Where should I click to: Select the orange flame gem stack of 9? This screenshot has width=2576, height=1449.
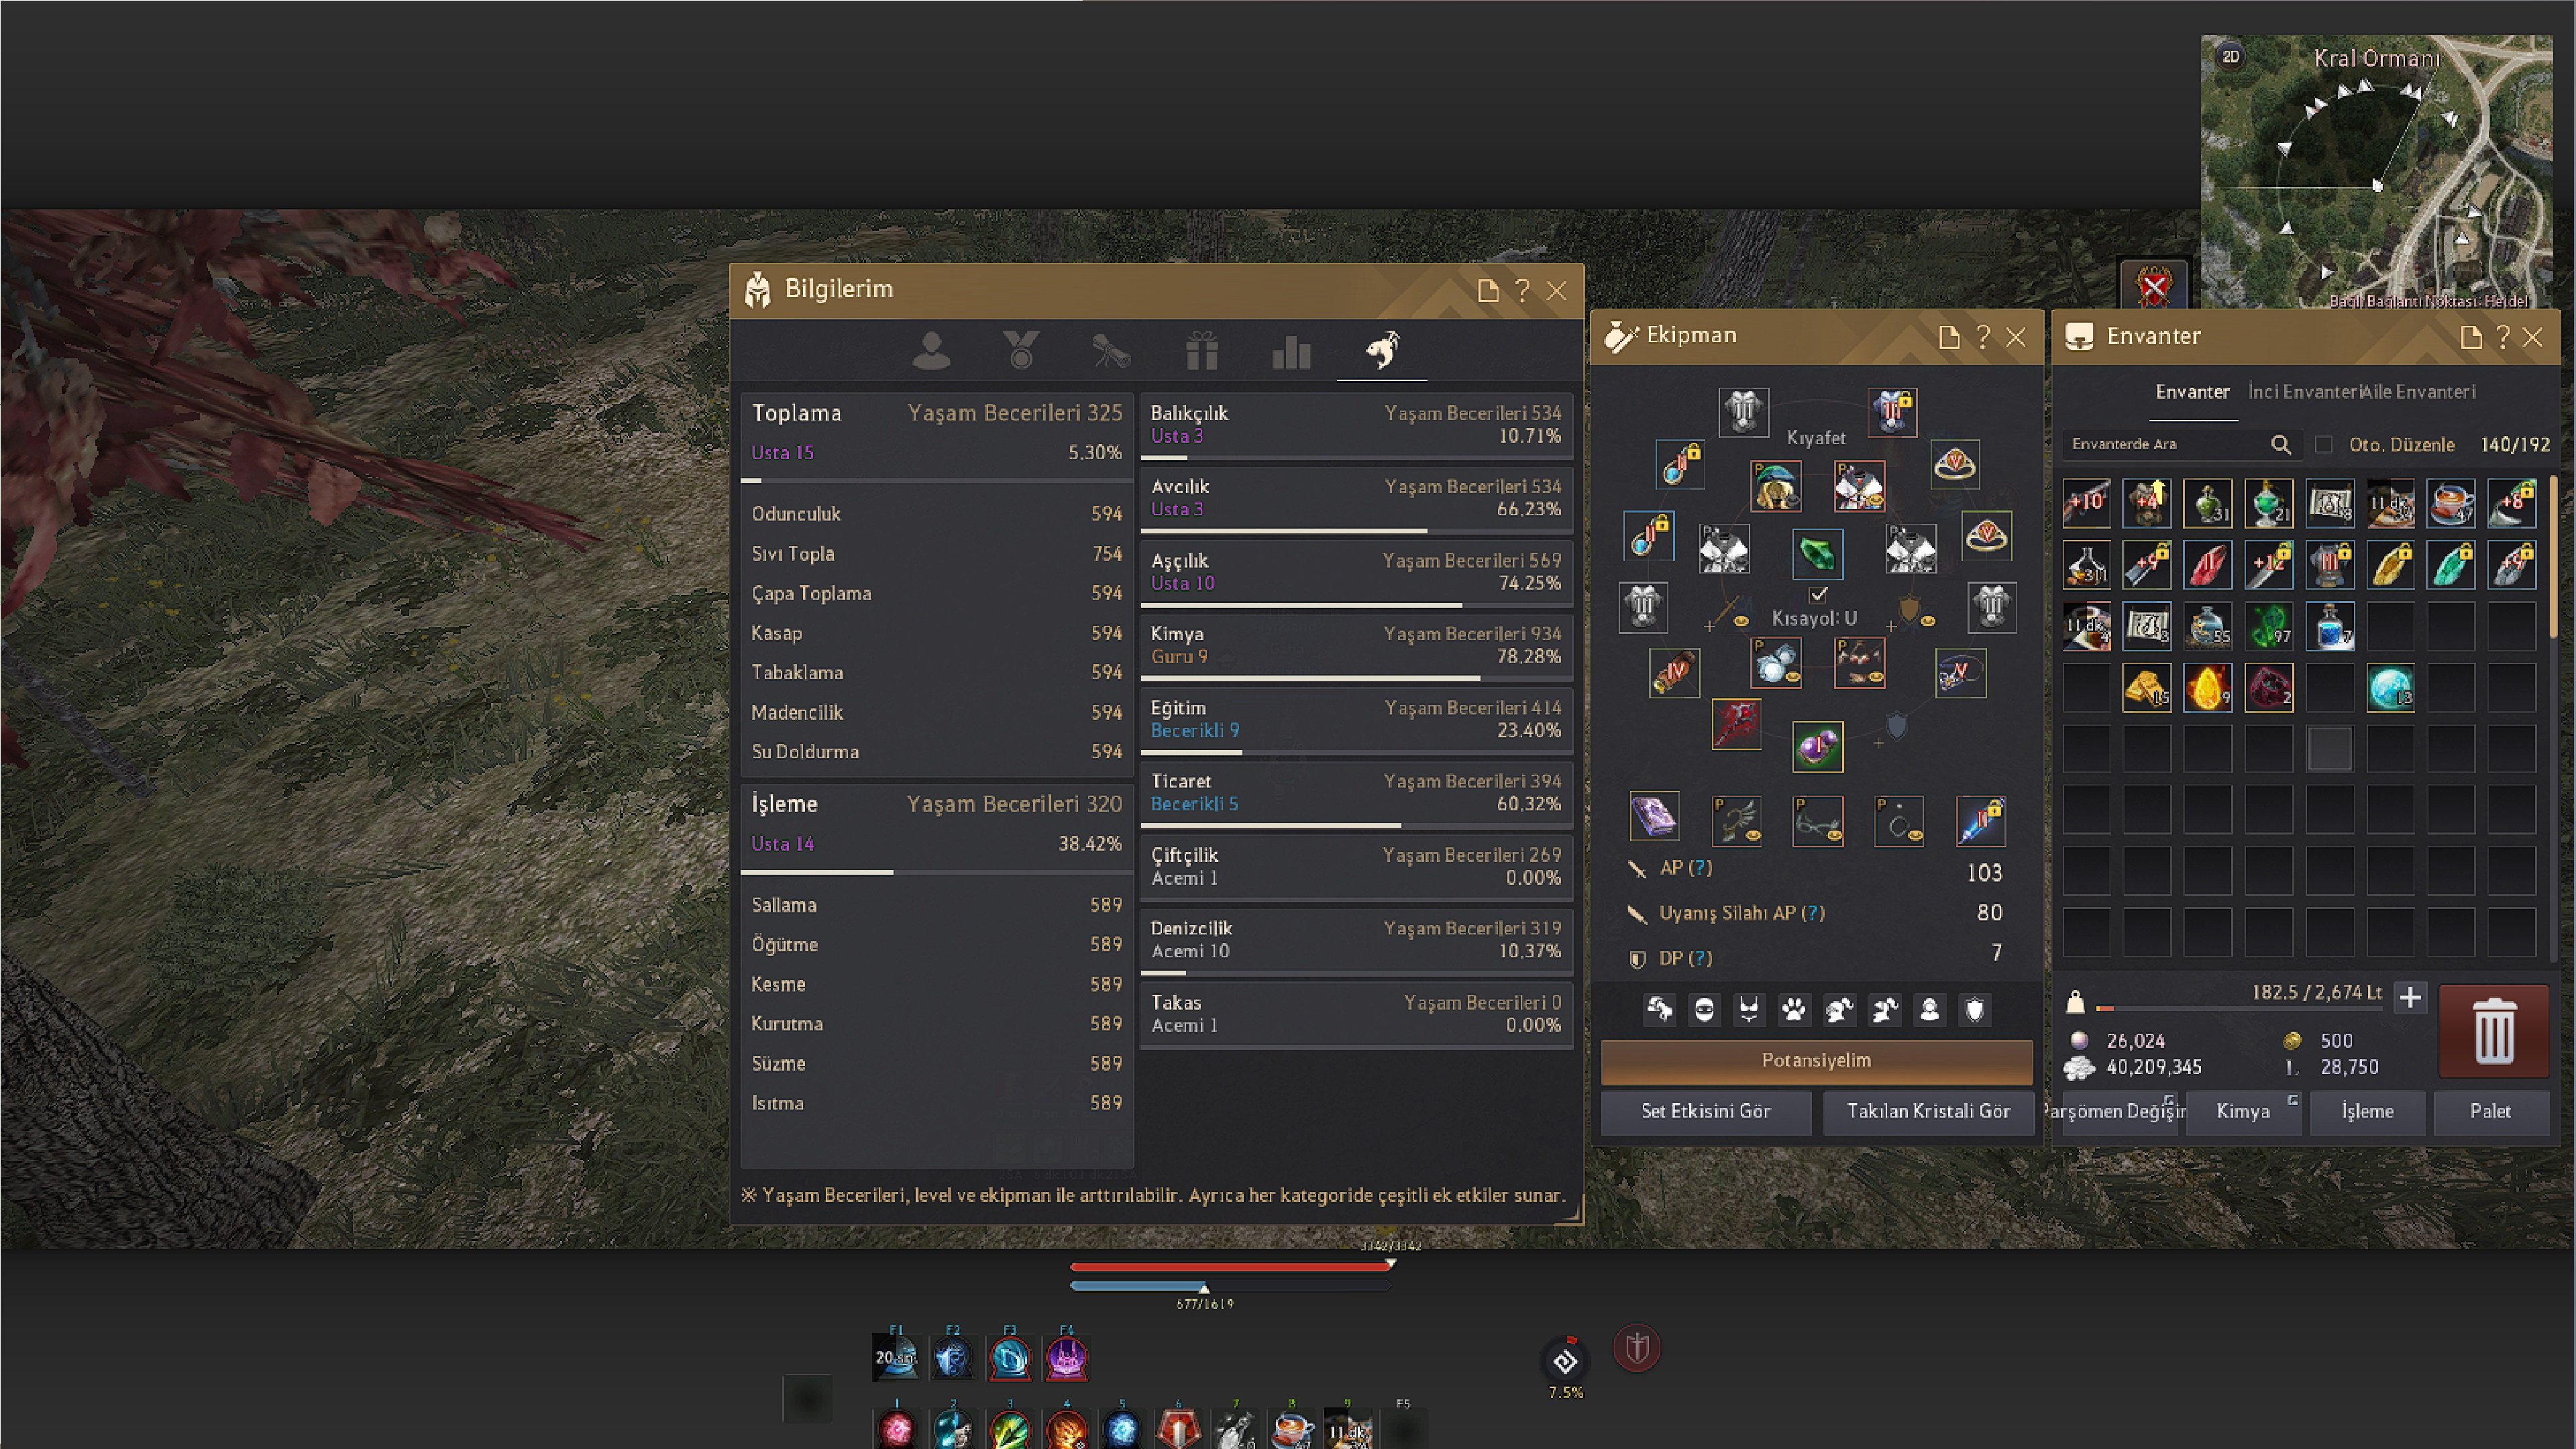pos(2207,688)
